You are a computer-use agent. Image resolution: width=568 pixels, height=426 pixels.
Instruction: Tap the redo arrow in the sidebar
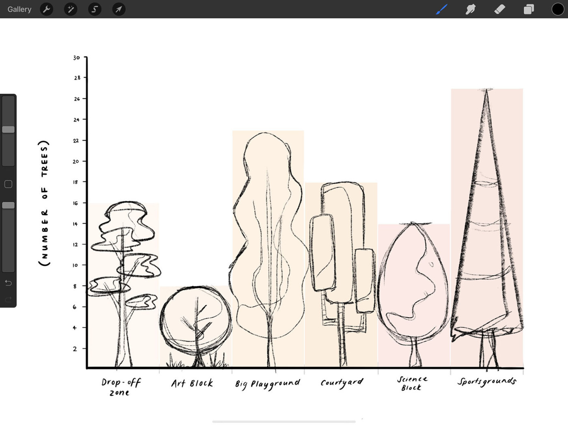click(8, 299)
